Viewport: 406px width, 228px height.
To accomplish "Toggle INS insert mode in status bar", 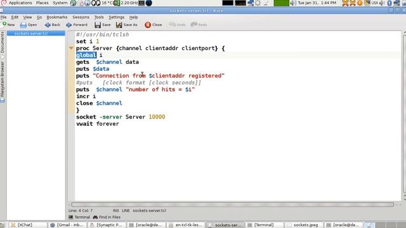I will (x=115, y=210).
